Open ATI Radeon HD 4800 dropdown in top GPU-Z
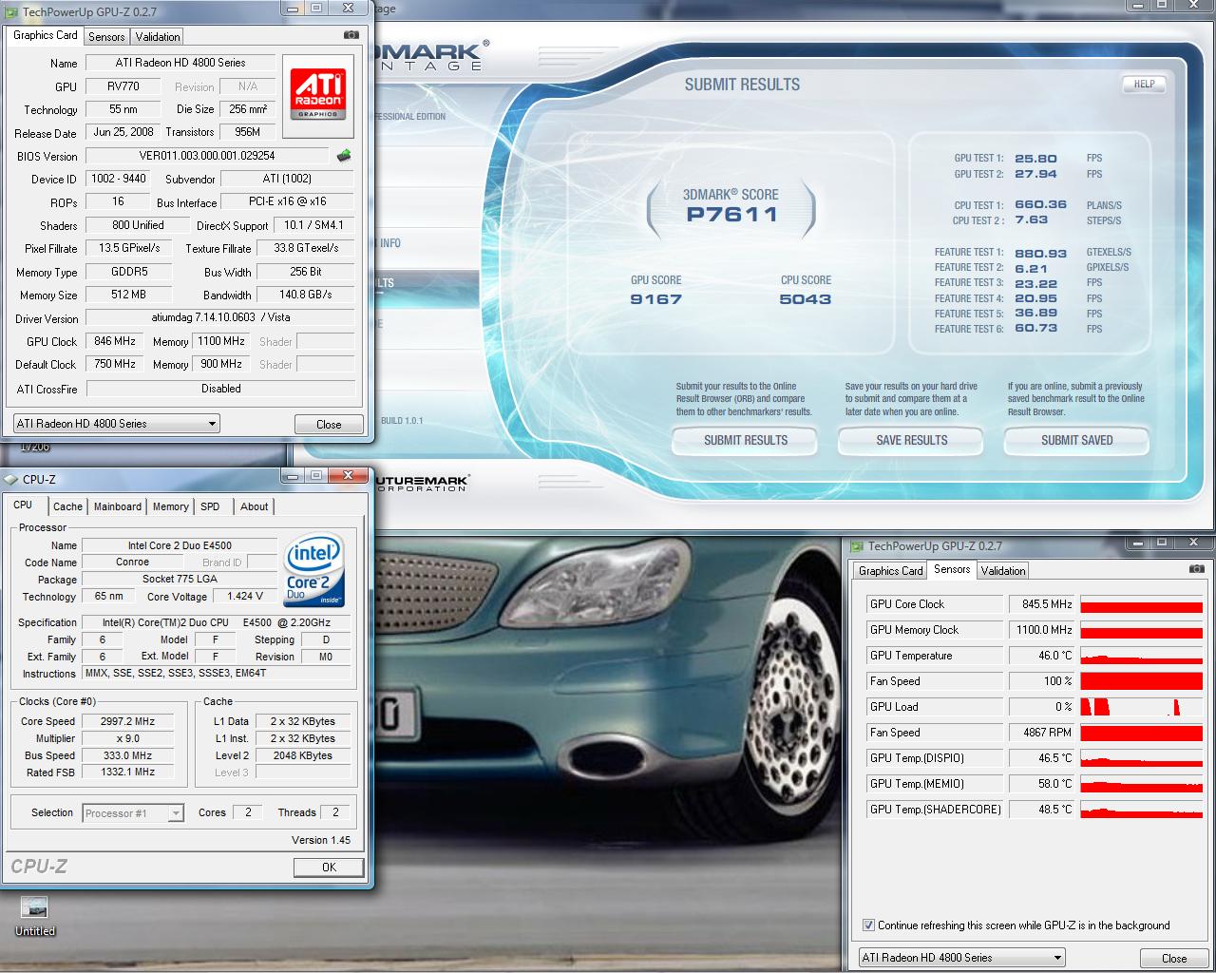The image size is (1216, 973). 116,424
